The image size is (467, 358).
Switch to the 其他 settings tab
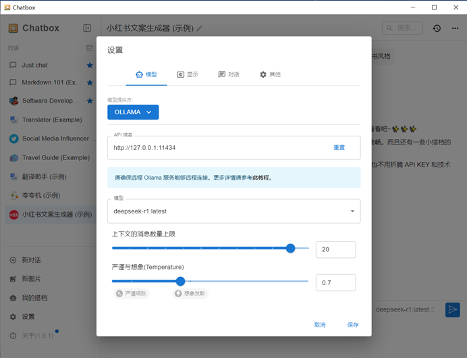click(270, 74)
